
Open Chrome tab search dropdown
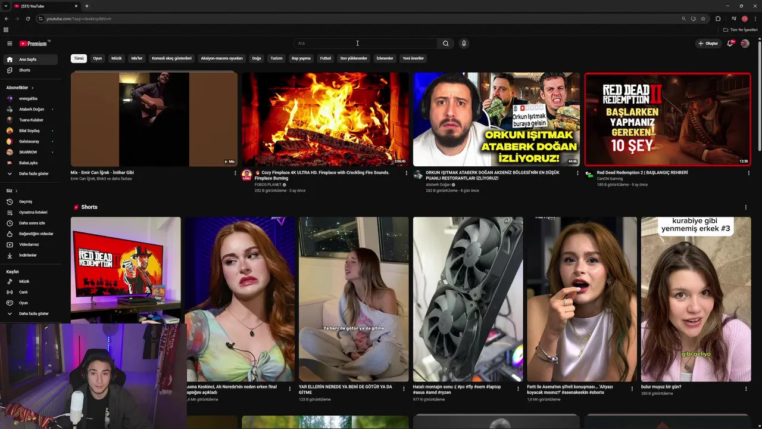point(6,6)
